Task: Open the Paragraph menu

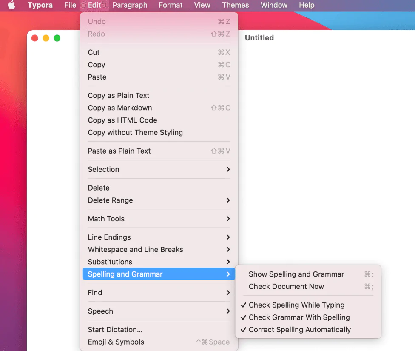Action: (x=130, y=5)
